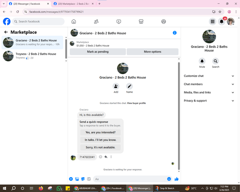The height and width of the screenshot is (192, 240).
Task: Reply to the 7147603041 message
Action: [x=106, y=157]
